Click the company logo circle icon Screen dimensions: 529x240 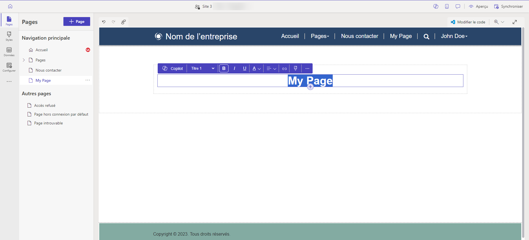pyautogui.click(x=158, y=36)
